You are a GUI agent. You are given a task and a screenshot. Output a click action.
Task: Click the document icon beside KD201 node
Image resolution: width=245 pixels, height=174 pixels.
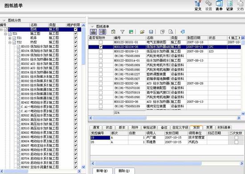[x=19, y=60]
